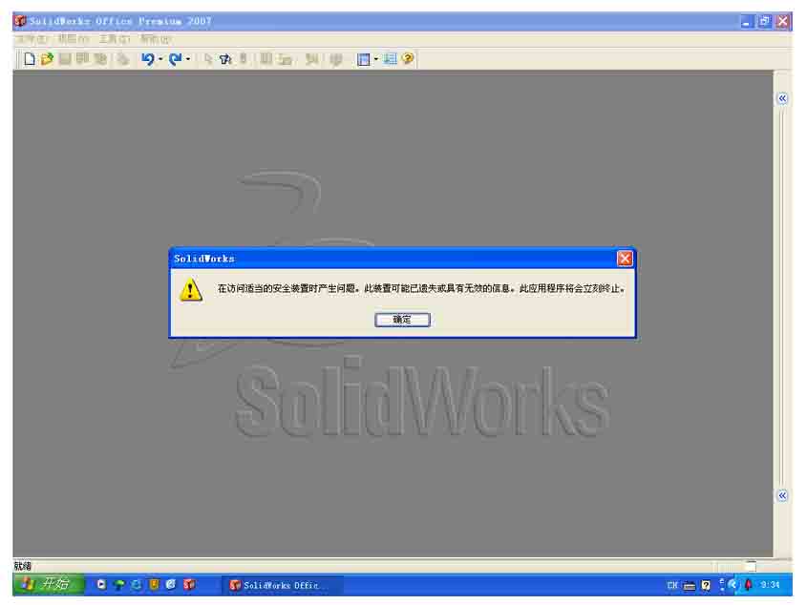Click the New document toolbar icon
Image resolution: width=807 pixels, height=605 pixels.
tap(30, 59)
